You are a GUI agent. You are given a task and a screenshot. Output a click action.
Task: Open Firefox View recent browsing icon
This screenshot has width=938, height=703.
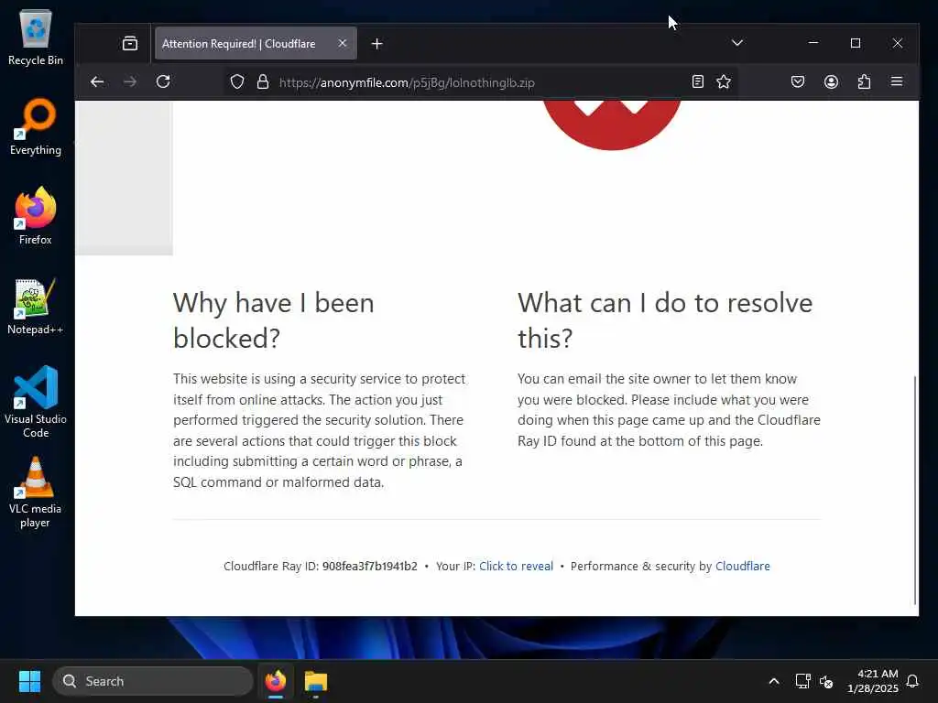point(130,44)
